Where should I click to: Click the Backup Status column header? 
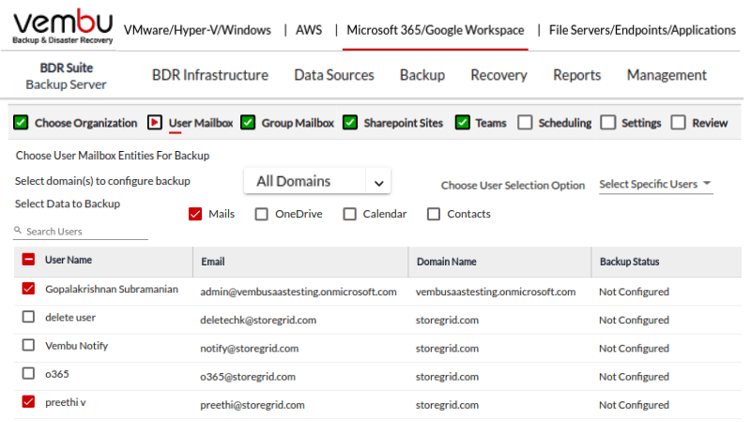[629, 262]
